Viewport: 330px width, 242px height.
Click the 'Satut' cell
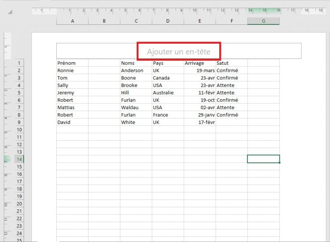point(232,63)
